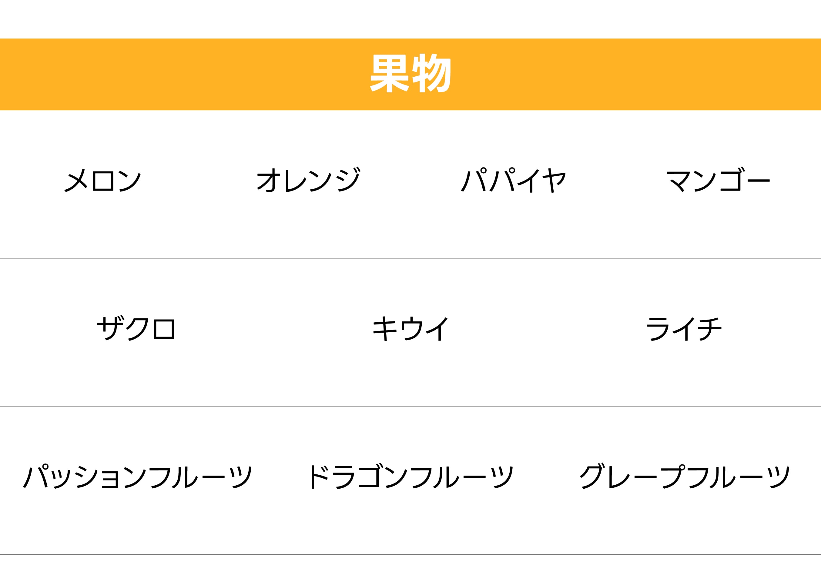This screenshot has width=821, height=568.
Task: Pick the katakana word for mango
Action: [718, 180]
